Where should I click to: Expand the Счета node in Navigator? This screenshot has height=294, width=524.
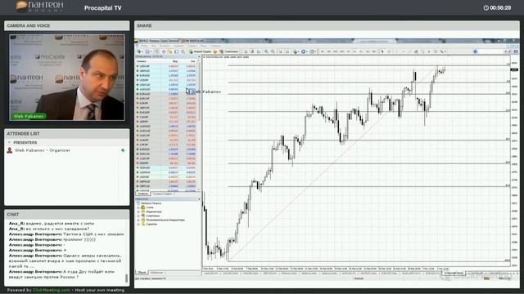pyautogui.click(x=138, y=207)
